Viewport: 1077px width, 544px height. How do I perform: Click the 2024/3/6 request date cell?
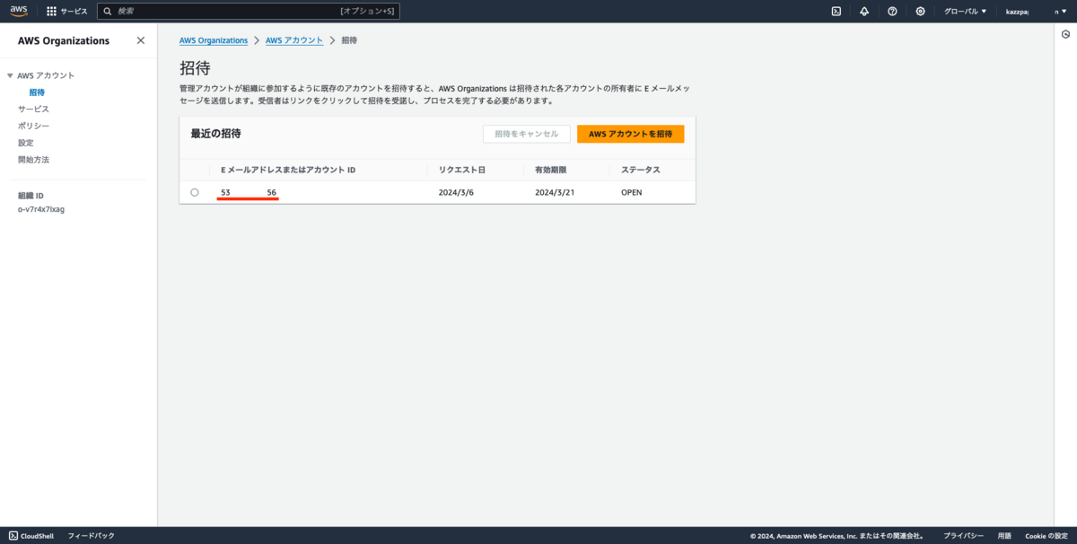point(456,192)
